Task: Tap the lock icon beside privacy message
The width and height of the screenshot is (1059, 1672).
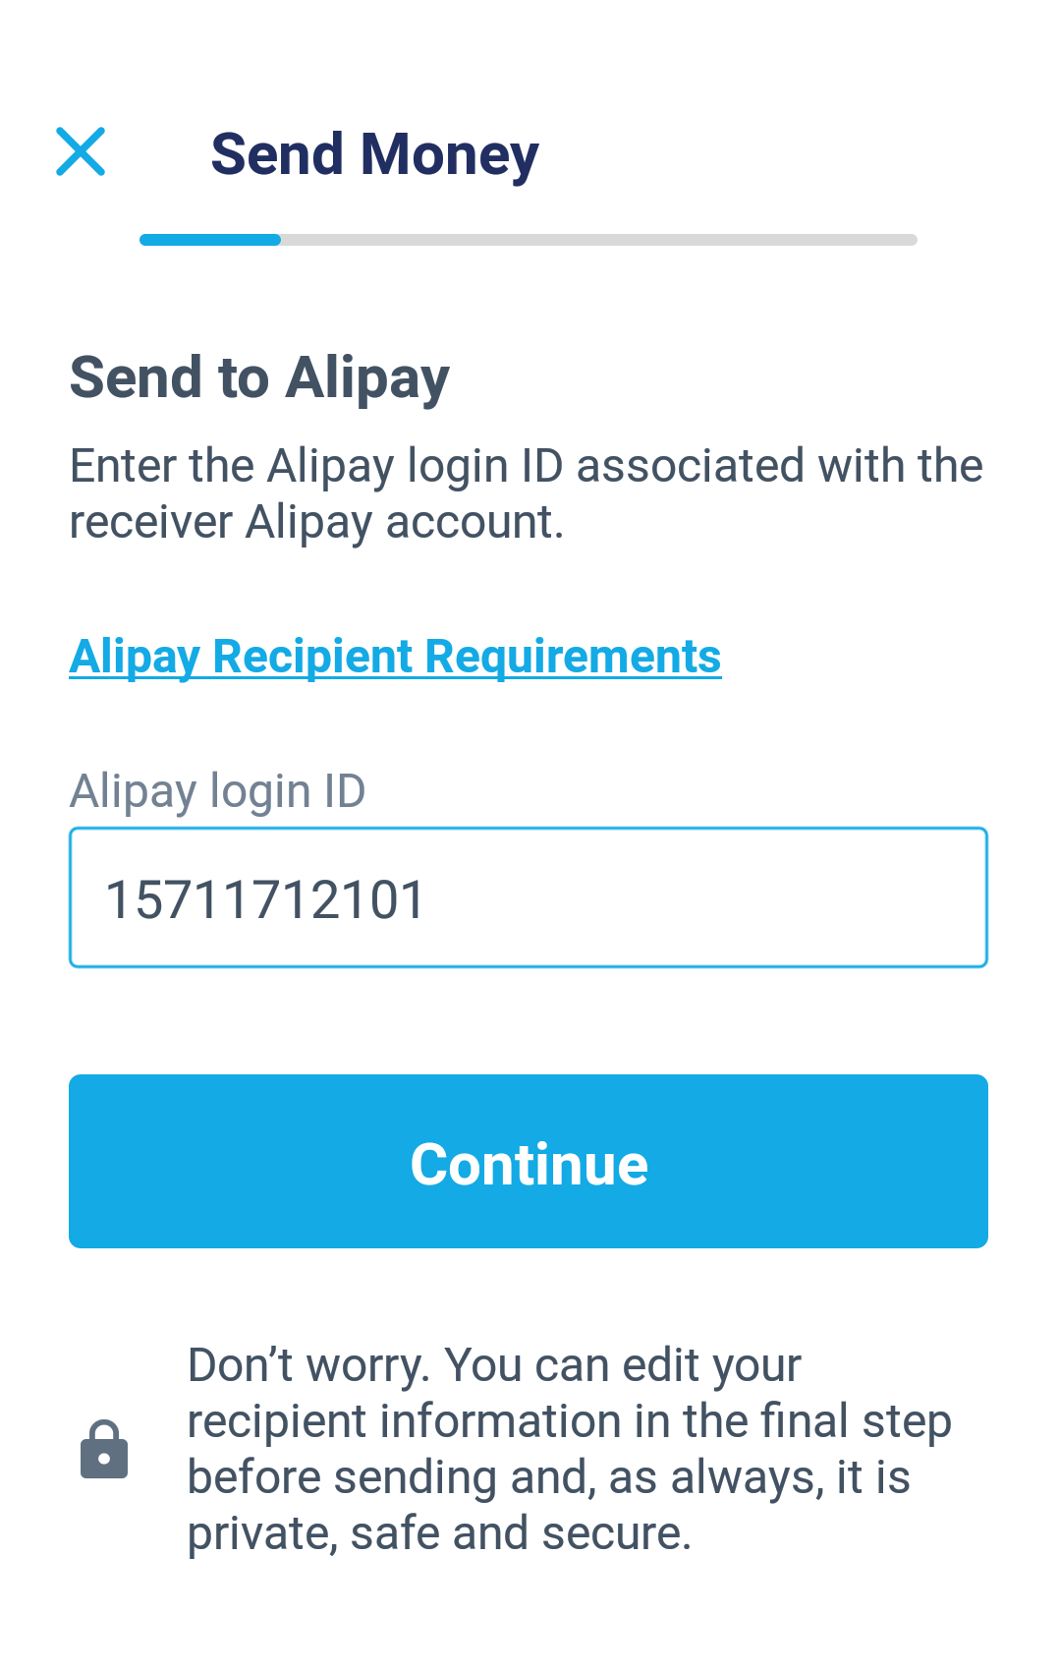Action: pos(104,1449)
